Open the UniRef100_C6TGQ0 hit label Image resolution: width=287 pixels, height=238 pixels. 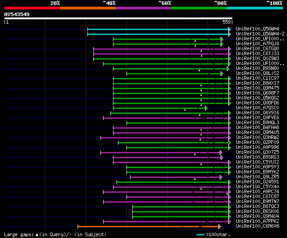pyautogui.click(x=257, y=49)
